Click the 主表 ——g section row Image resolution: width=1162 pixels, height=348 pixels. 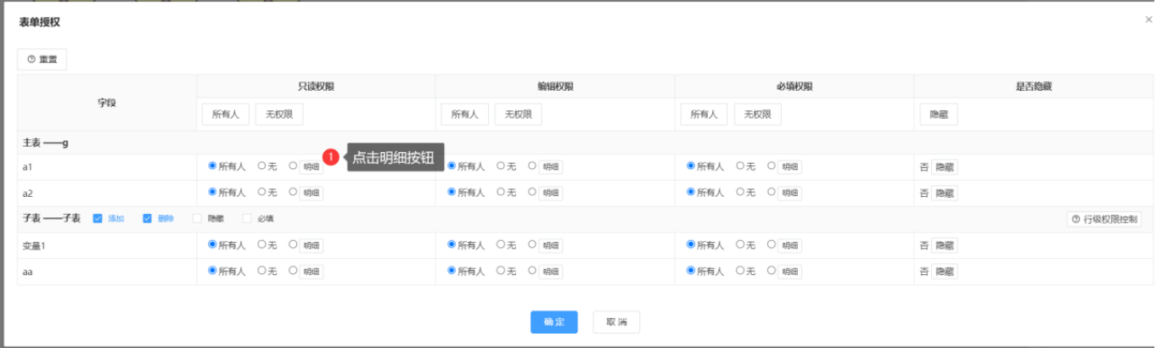[x=586, y=143]
